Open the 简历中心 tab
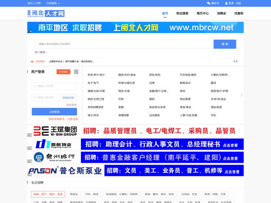The image size is (271, 203). click(x=203, y=13)
